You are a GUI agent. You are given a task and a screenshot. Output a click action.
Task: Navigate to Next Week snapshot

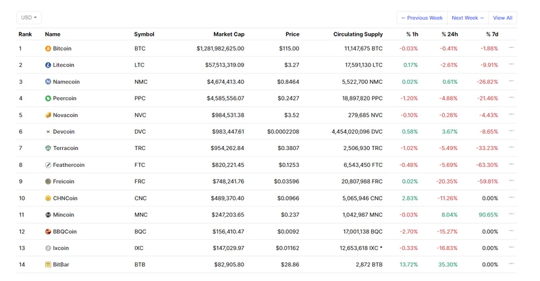(x=468, y=18)
